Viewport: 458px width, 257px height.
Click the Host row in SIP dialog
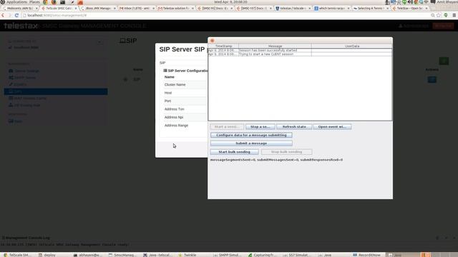tap(185, 93)
